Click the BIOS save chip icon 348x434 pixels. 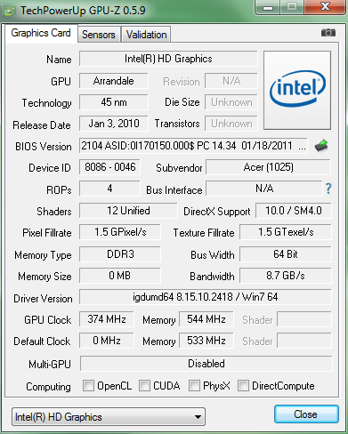coord(321,146)
